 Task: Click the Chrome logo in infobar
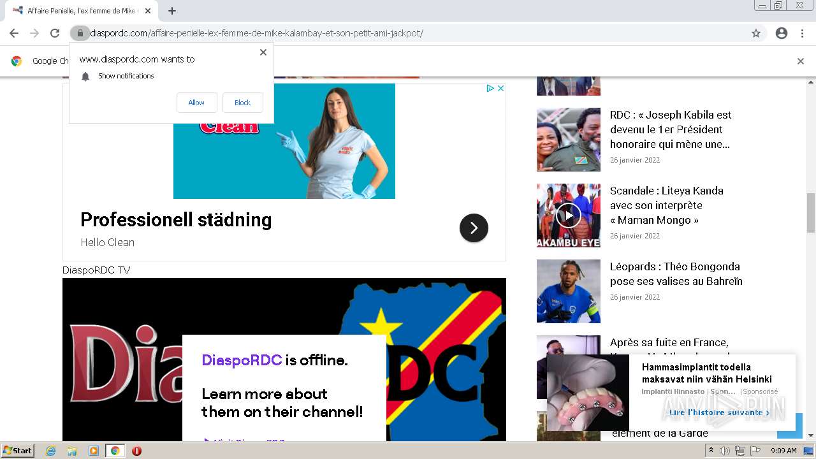point(17,61)
